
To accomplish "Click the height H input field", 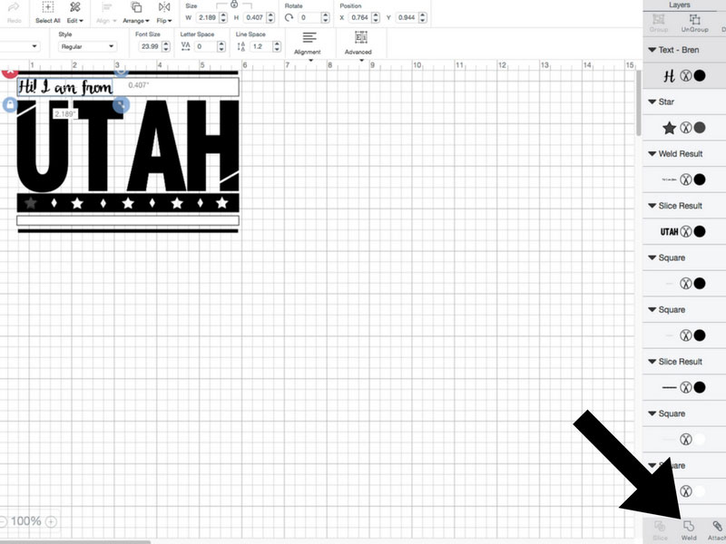I will coord(254,17).
